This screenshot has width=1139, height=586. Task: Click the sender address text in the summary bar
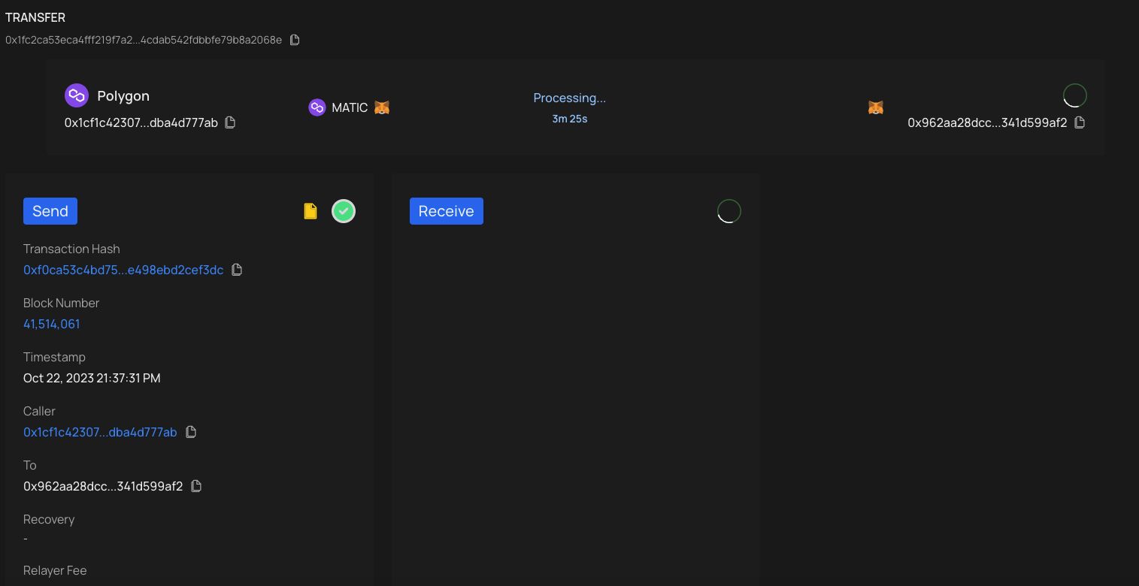click(141, 122)
